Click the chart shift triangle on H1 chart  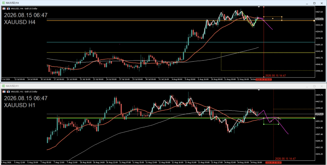tap(259, 90)
